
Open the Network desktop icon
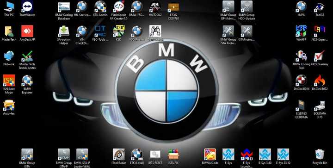point(9,58)
